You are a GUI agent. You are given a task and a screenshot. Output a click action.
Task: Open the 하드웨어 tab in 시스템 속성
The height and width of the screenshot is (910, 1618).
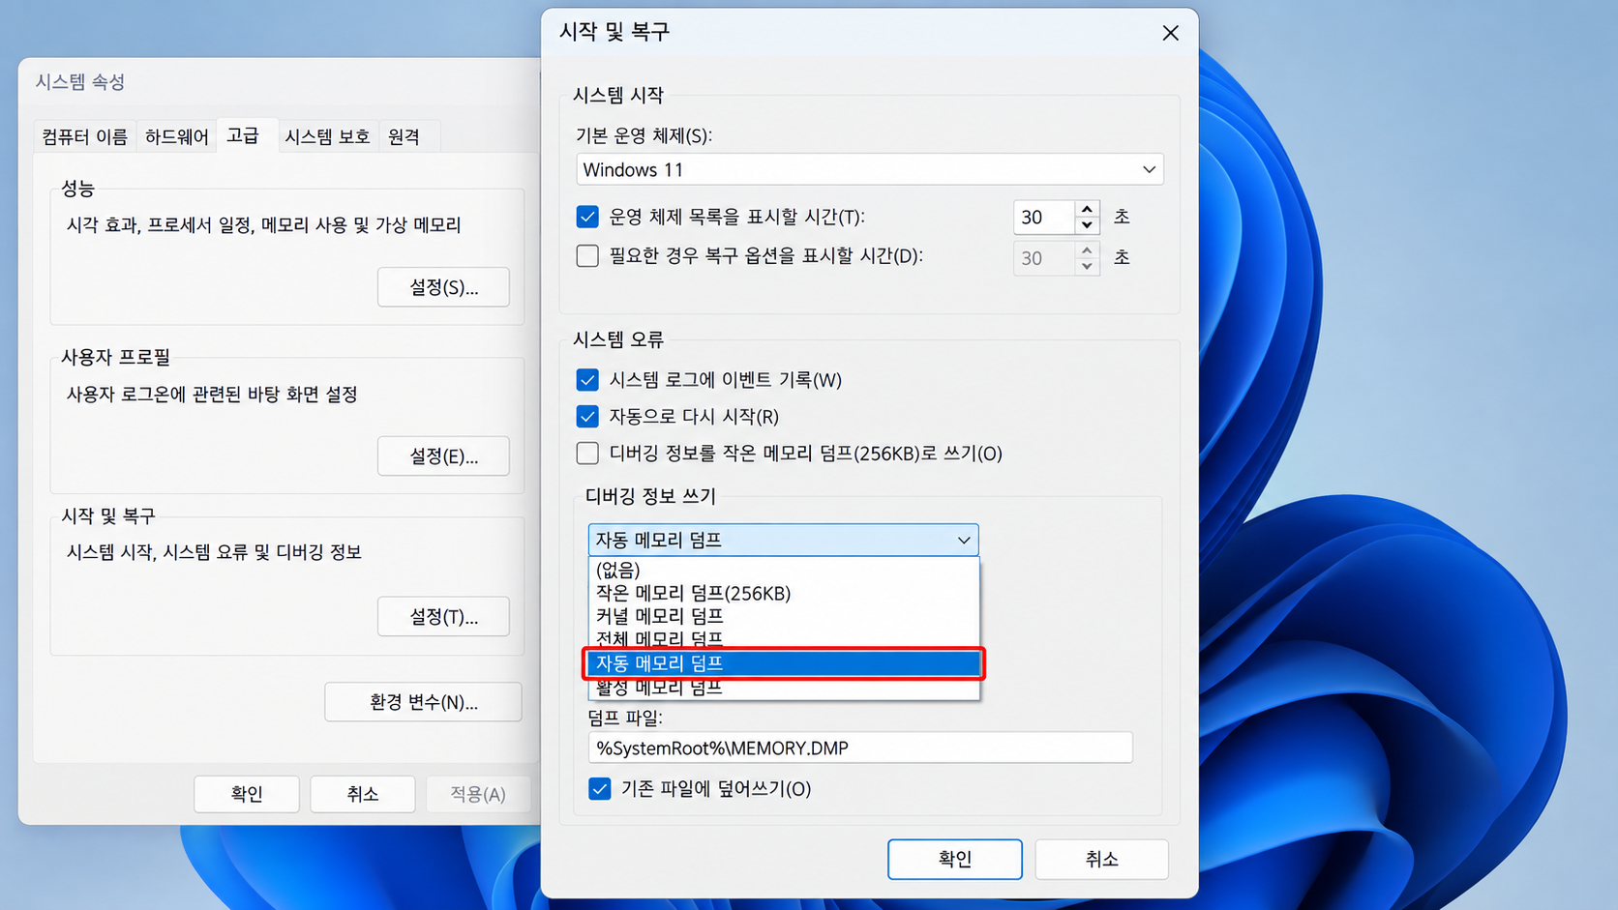[176, 136]
